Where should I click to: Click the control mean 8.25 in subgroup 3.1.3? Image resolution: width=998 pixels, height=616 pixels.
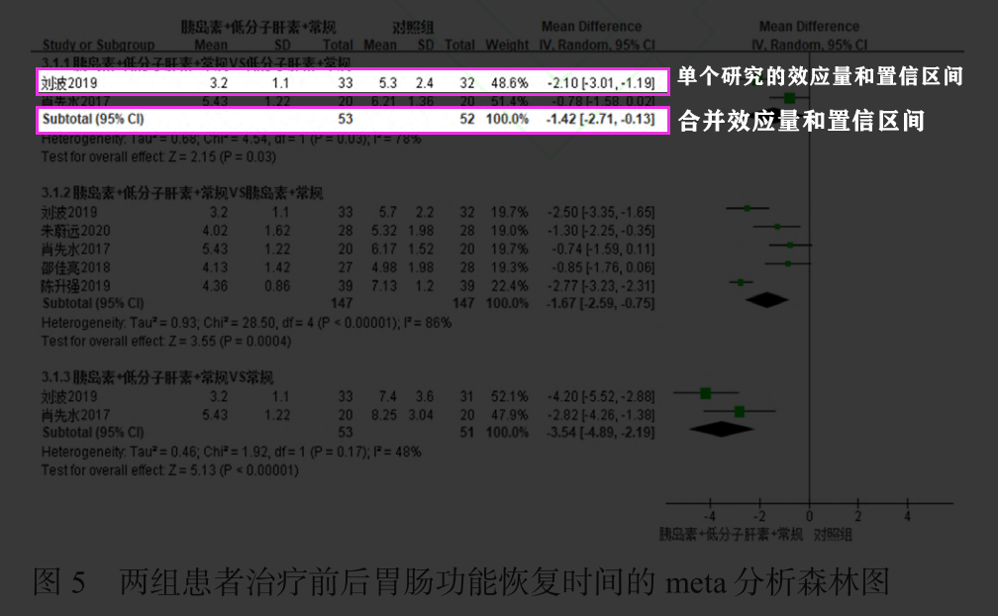[384, 415]
